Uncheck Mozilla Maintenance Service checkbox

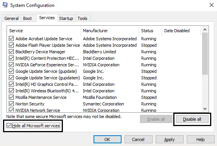12,97
